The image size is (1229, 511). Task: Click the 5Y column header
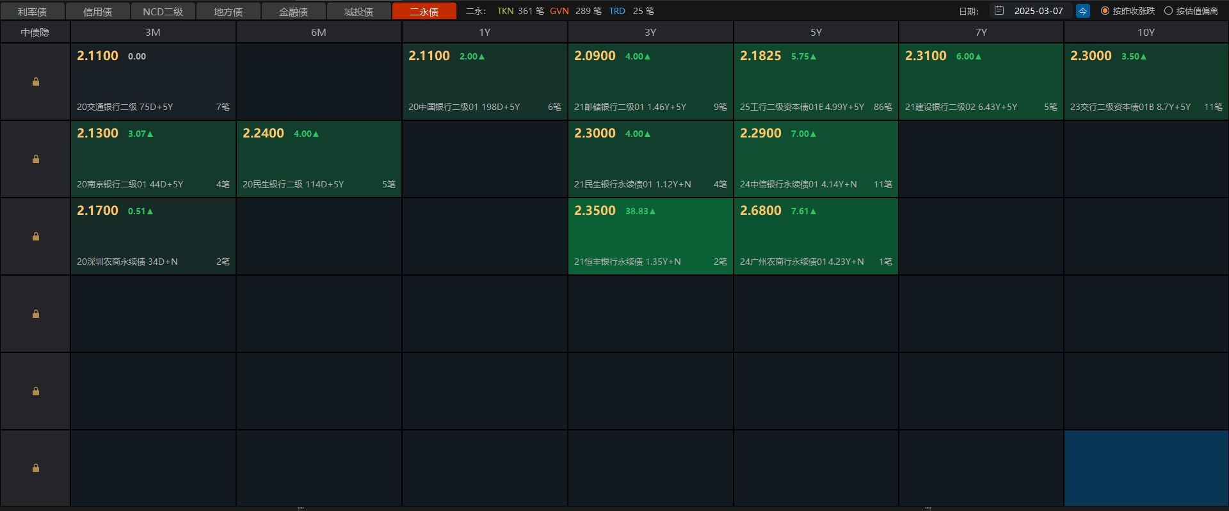click(815, 32)
